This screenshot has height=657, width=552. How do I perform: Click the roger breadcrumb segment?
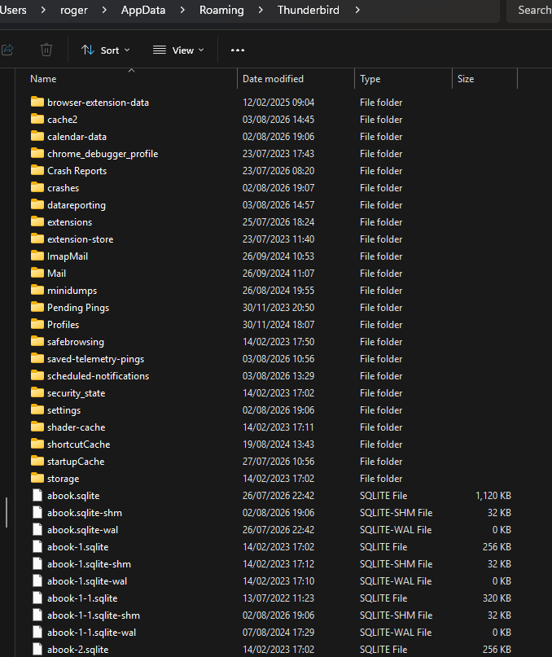(74, 10)
